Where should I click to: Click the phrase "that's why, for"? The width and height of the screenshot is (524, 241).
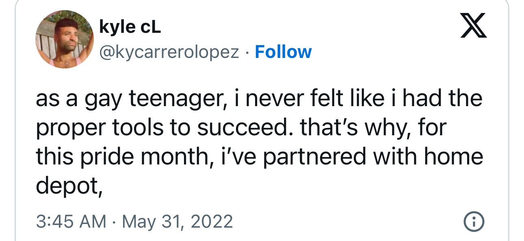(x=374, y=128)
